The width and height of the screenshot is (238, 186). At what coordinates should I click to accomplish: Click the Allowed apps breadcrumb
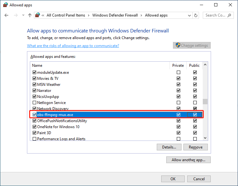tap(156, 15)
